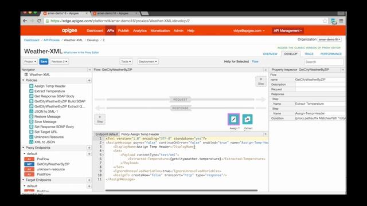Open the APIs menu

(x=111, y=30)
